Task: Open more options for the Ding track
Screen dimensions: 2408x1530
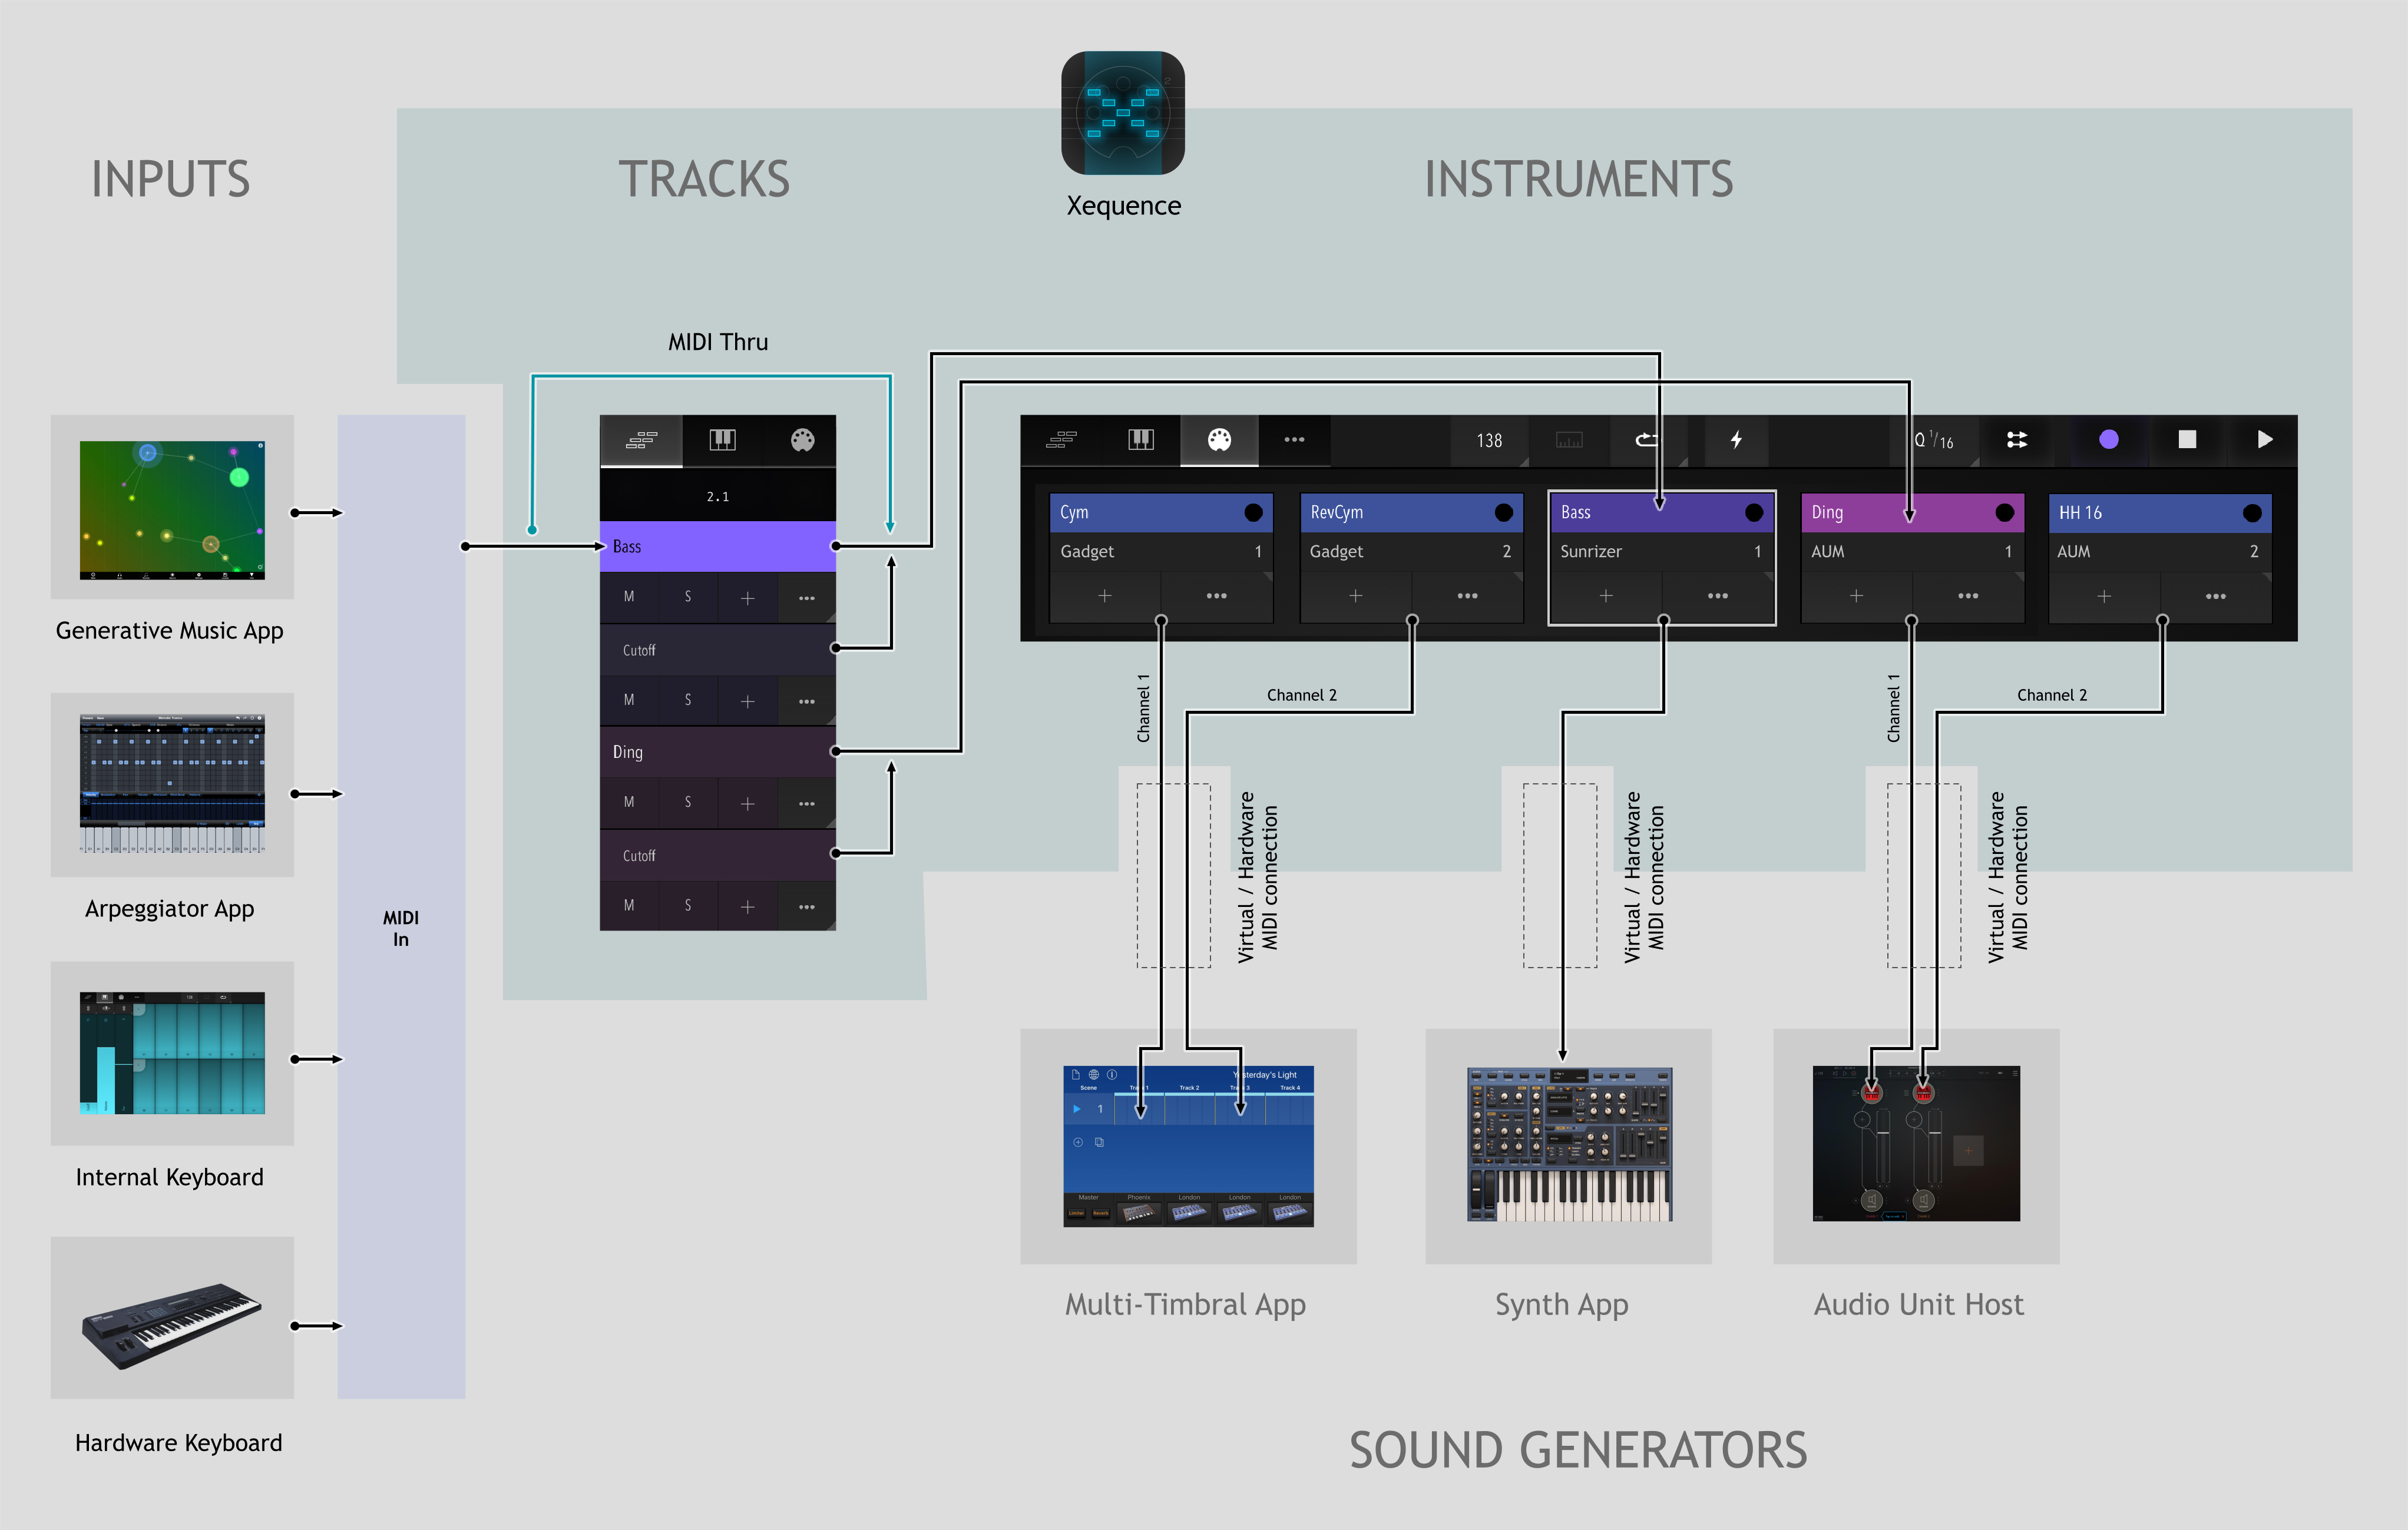Action: tap(807, 803)
